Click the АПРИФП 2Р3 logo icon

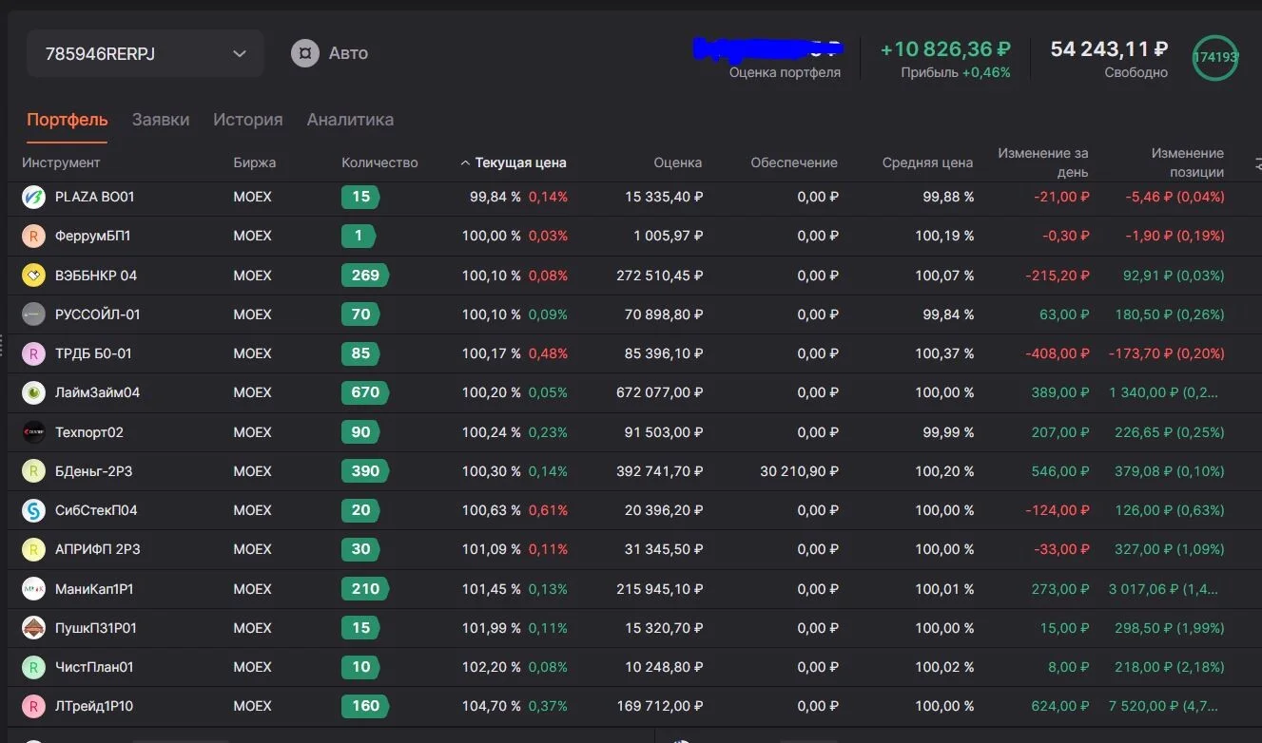(33, 549)
